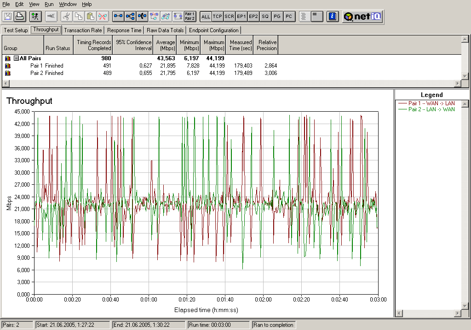
Task: Toggle the ALL pairs filter button
Action: (x=206, y=17)
